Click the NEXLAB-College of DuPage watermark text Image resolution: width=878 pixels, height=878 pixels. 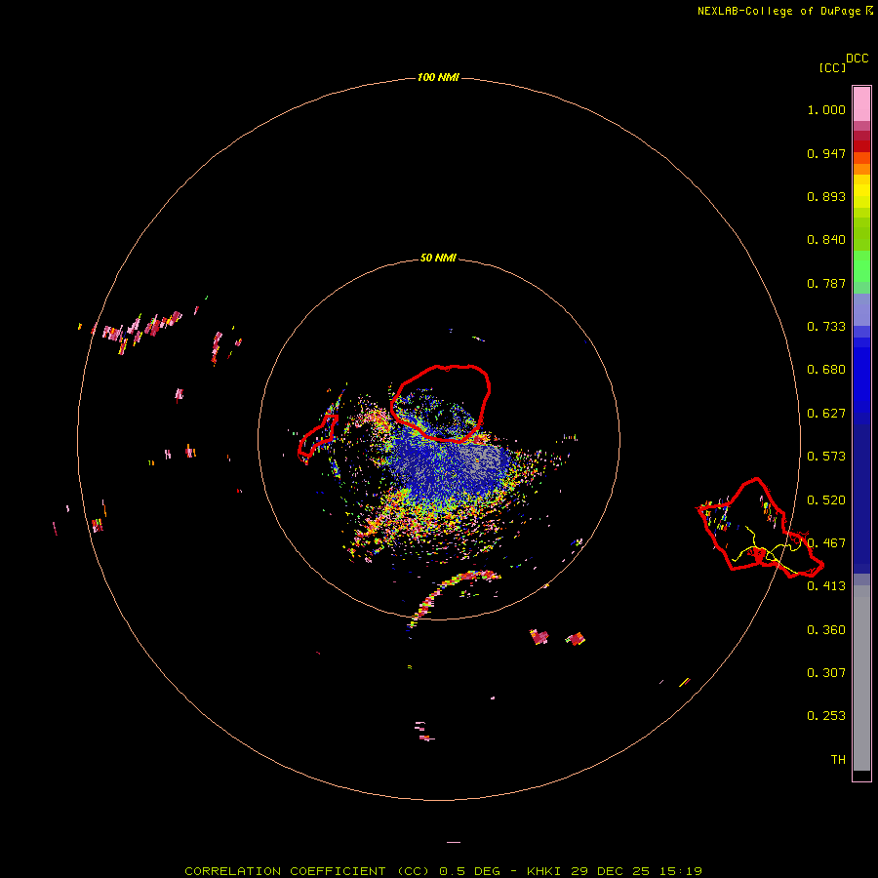tap(785, 11)
